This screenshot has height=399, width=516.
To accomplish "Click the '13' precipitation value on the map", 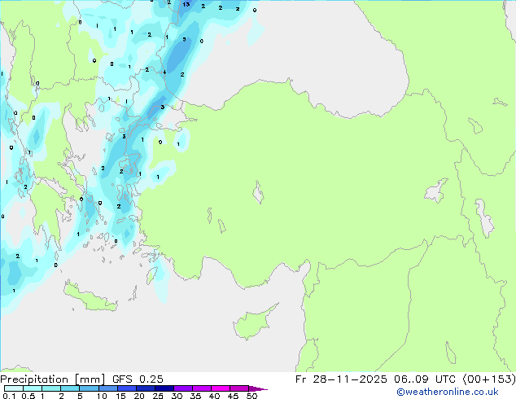I will (186, 4).
